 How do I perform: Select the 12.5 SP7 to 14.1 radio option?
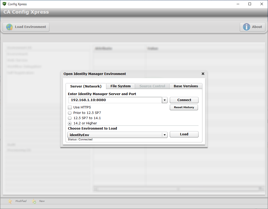(x=70, y=118)
